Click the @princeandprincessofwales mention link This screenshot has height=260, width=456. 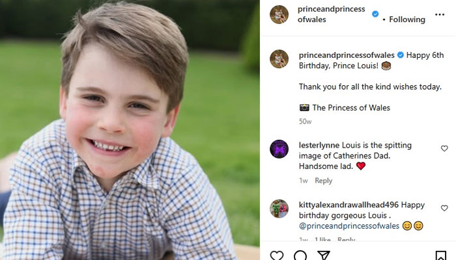(x=347, y=226)
